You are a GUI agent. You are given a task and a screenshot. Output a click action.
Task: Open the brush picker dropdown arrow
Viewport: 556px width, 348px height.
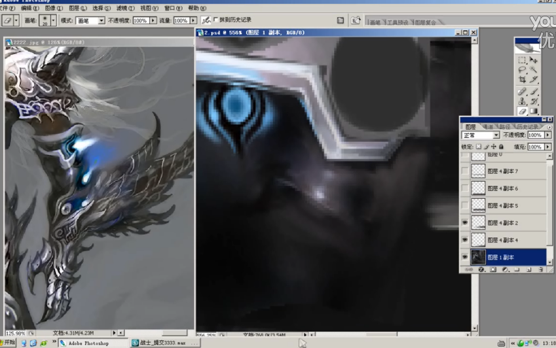point(54,20)
